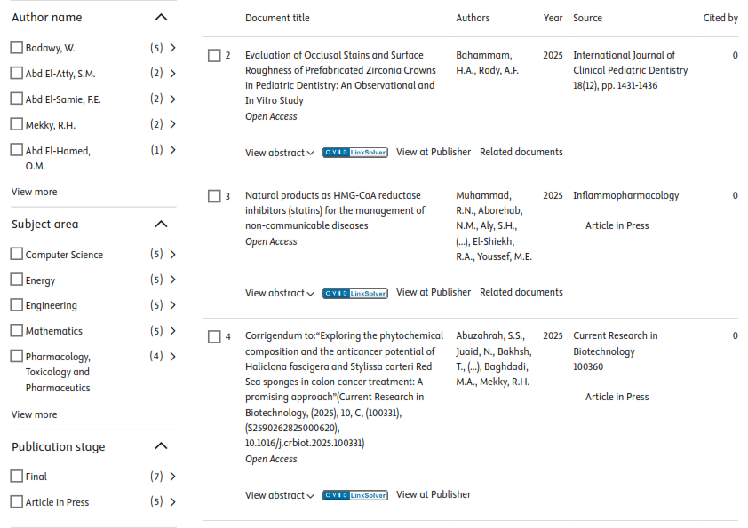Open View at Publisher for document 4
This screenshot has width=748, height=528.
pyautogui.click(x=433, y=494)
